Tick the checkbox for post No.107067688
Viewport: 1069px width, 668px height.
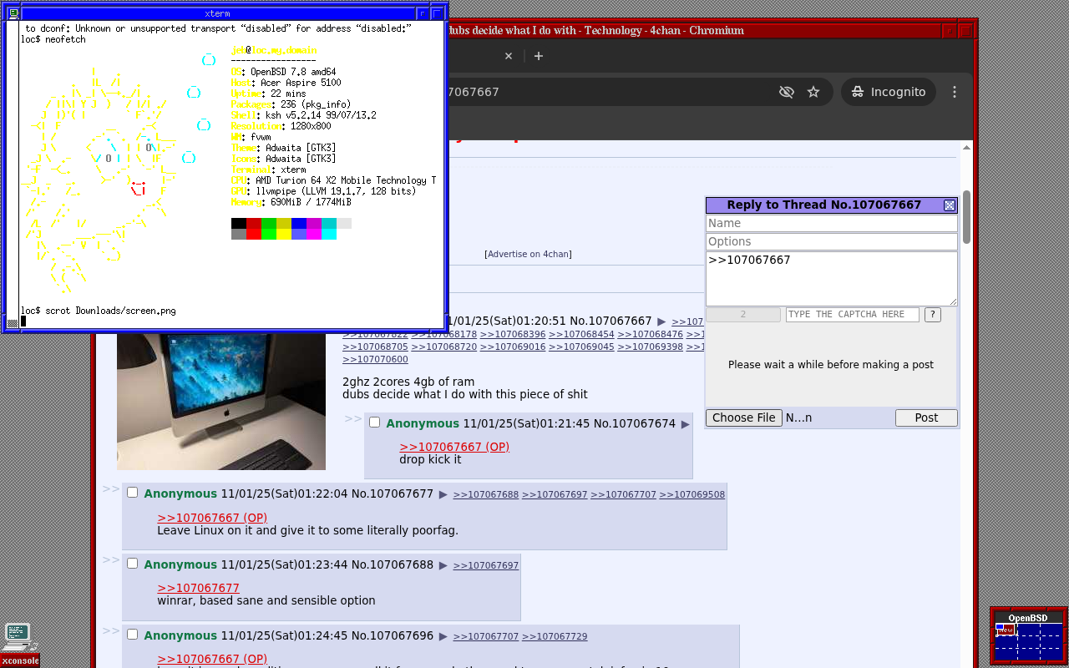132,564
